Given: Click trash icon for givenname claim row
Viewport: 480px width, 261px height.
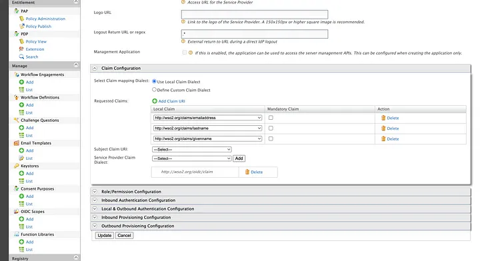Looking at the screenshot, I should pyautogui.click(x=383, y=138).
